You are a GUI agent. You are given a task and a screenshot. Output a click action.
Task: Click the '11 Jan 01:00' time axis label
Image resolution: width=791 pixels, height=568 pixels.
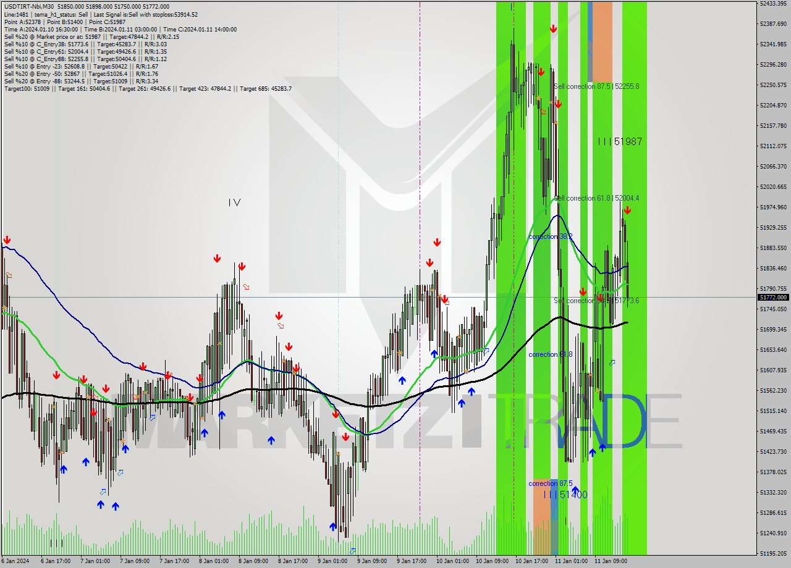tap(570, 561)
